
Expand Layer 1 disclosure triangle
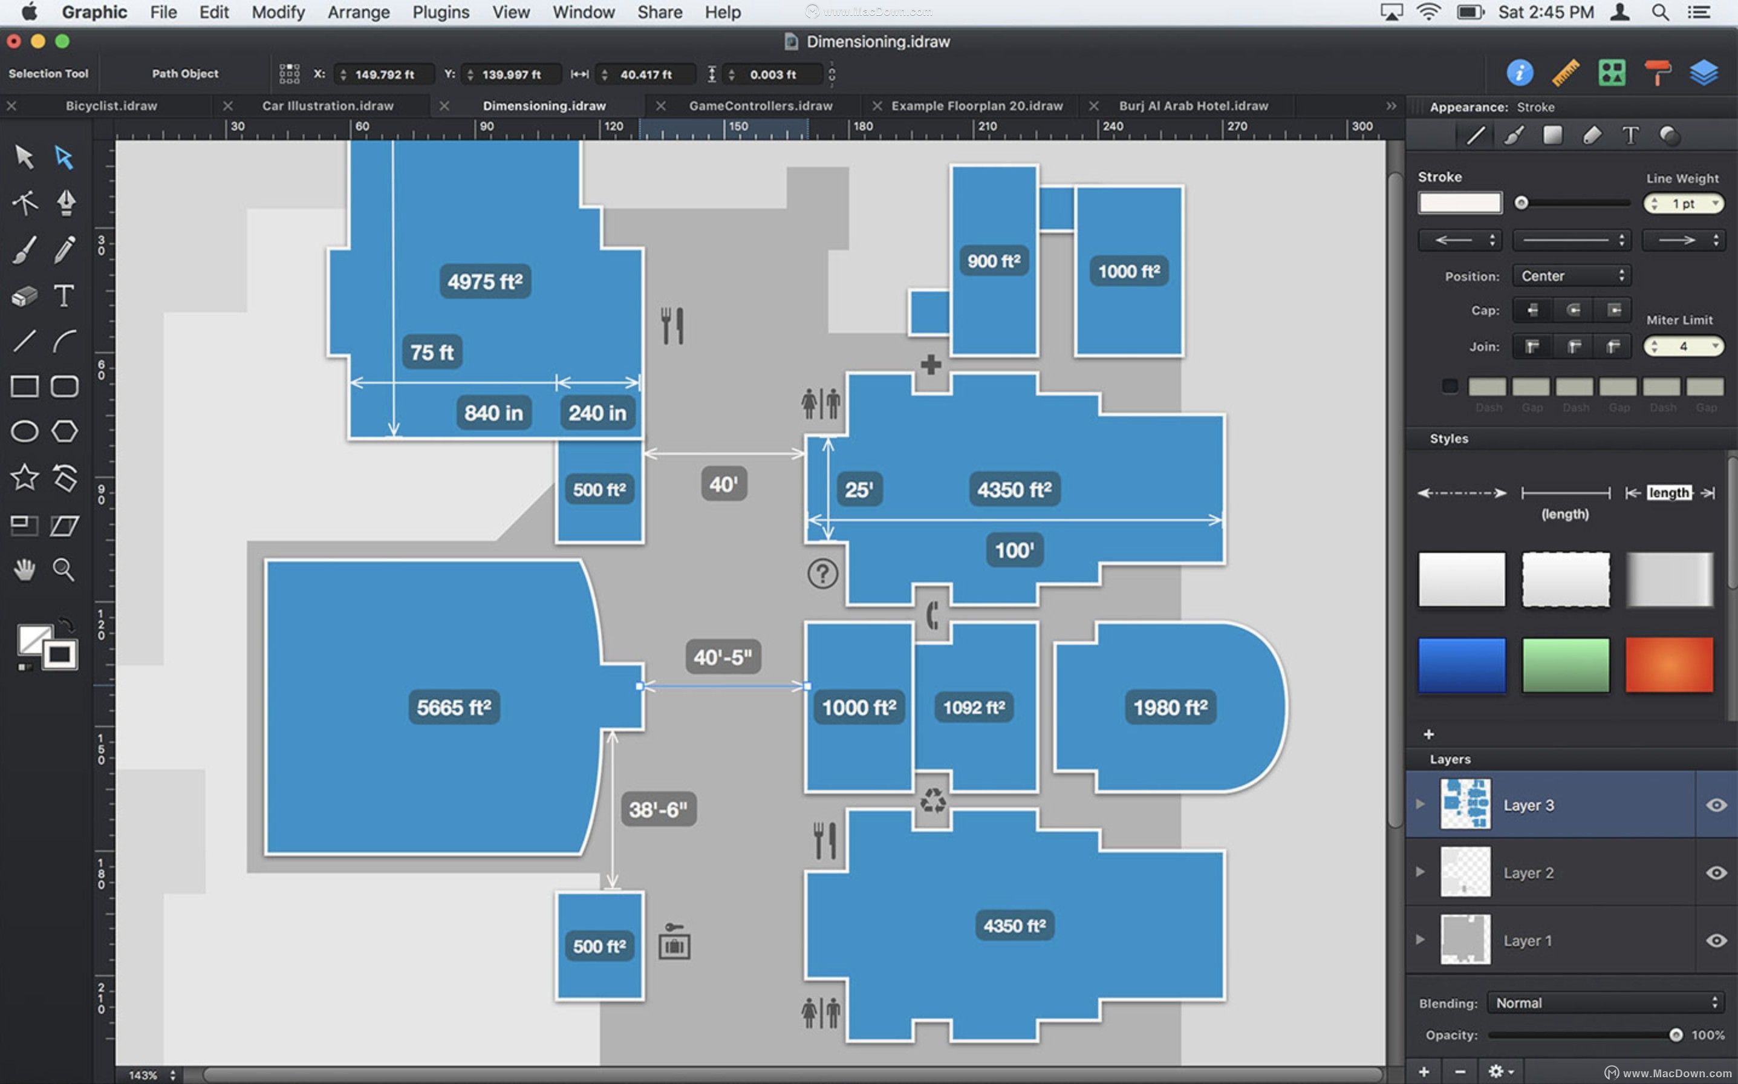click(x=1420, y=939)
